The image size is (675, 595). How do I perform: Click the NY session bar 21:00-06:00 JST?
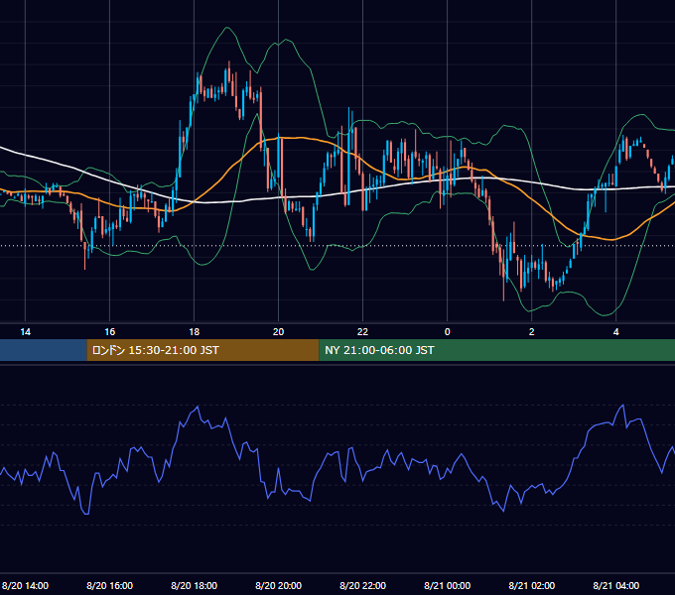pos(496,350)
